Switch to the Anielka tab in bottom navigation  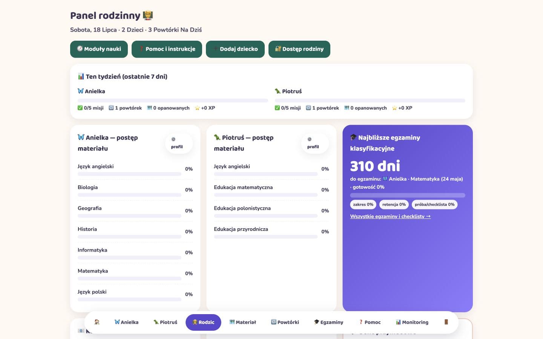[126, 322]
